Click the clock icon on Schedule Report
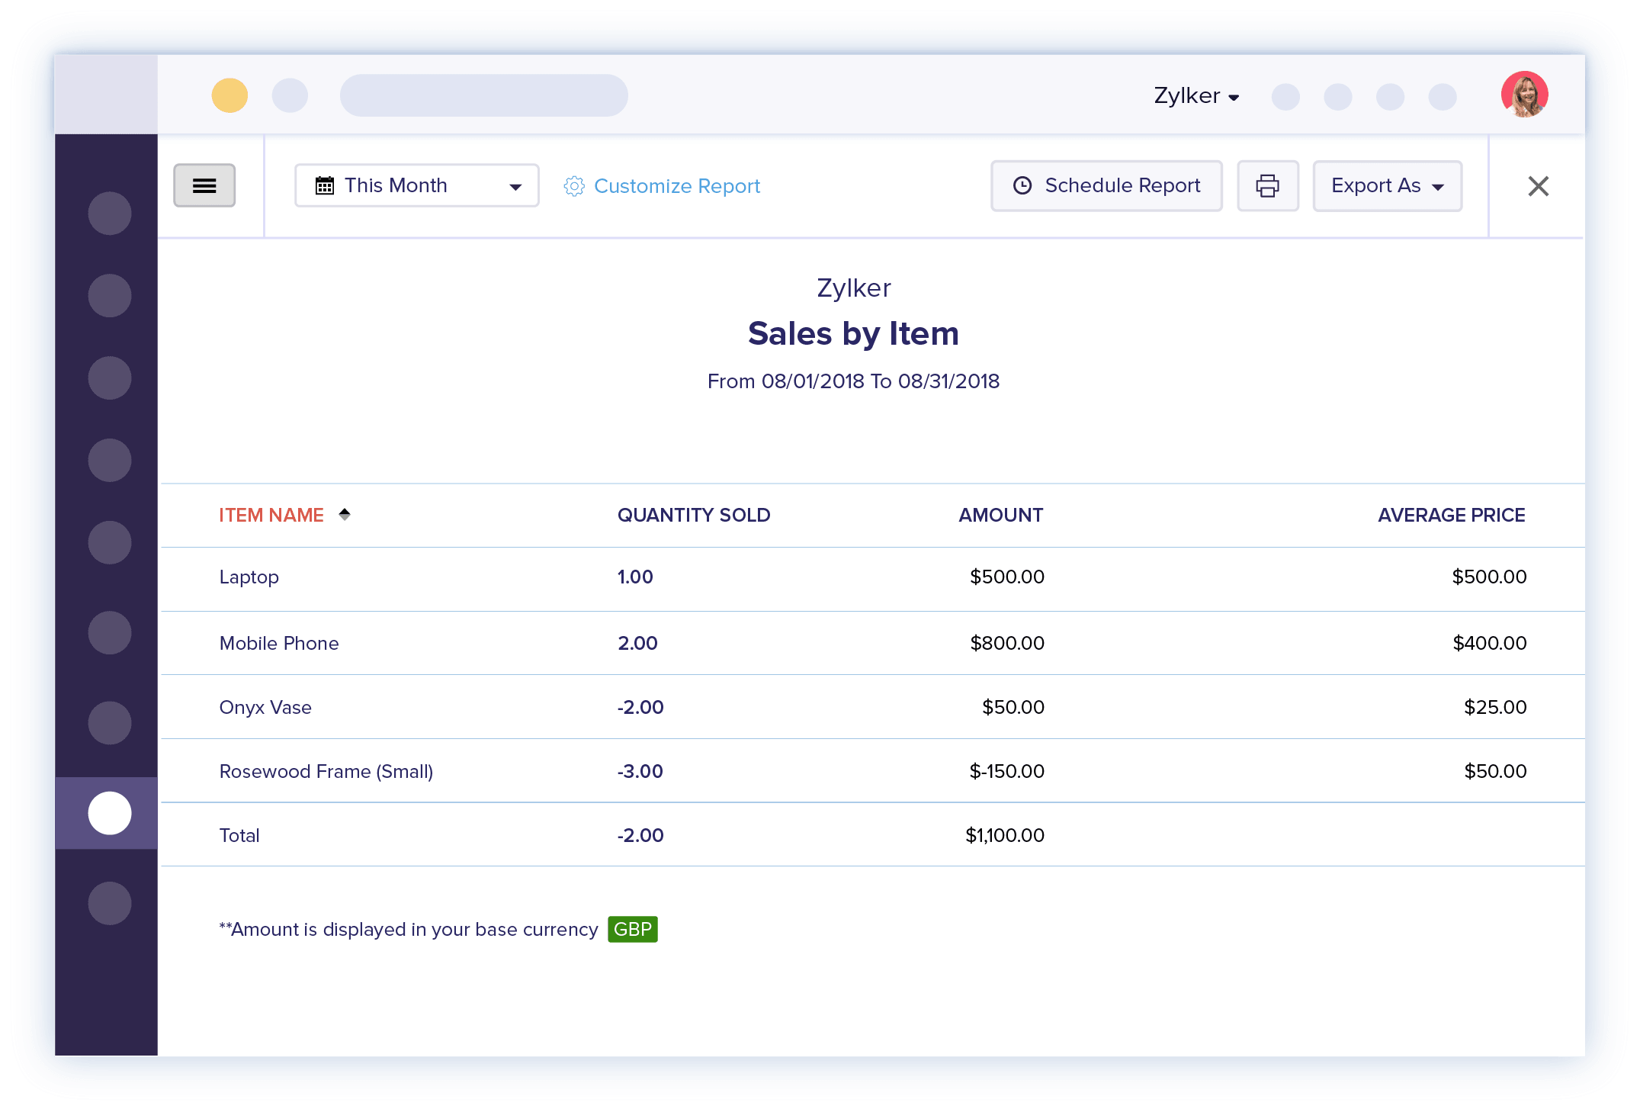The height and width of the screenshot is (1112, 1640). (1022, 185)
